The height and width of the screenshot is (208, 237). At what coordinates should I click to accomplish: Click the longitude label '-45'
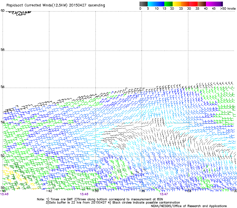pyautogui.click(x=3, y=191)
